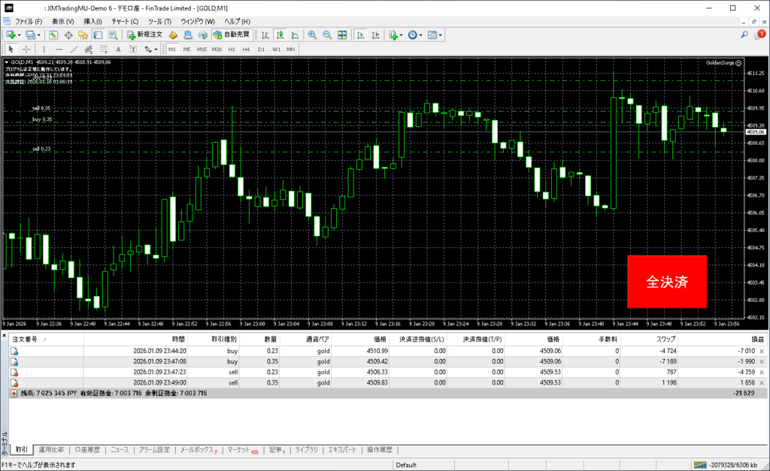Image resolution: width=770 pixels, height=471 pixels.
Task: Select the H1 timeframe button
Action: pos(232,49)
